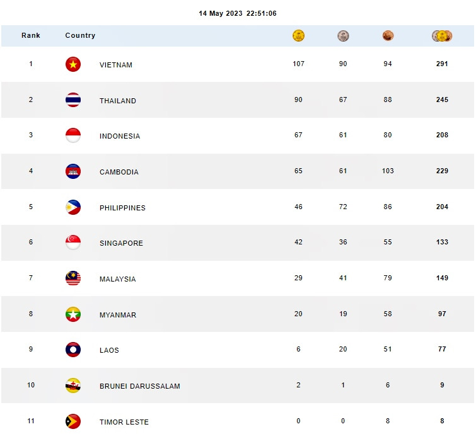476x434 pixels.
Task: Open the VIETNAM country link
Action: 116,65
